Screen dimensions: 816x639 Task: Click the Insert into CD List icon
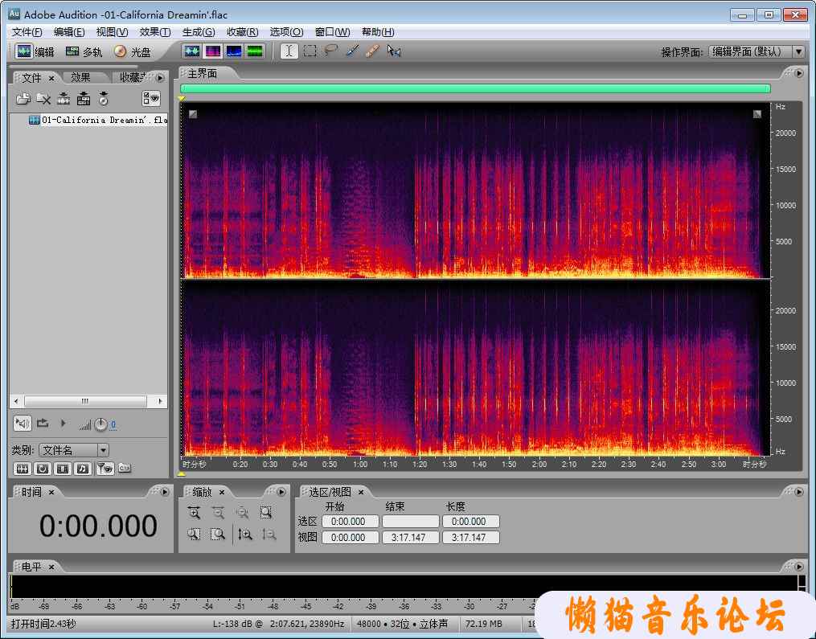click(104, 98)
